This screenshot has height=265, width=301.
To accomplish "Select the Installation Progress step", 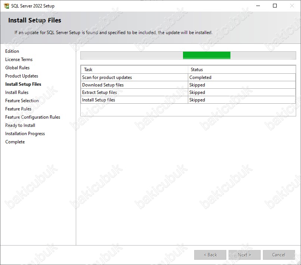I will pyautogui.click(x=25, y=134).
